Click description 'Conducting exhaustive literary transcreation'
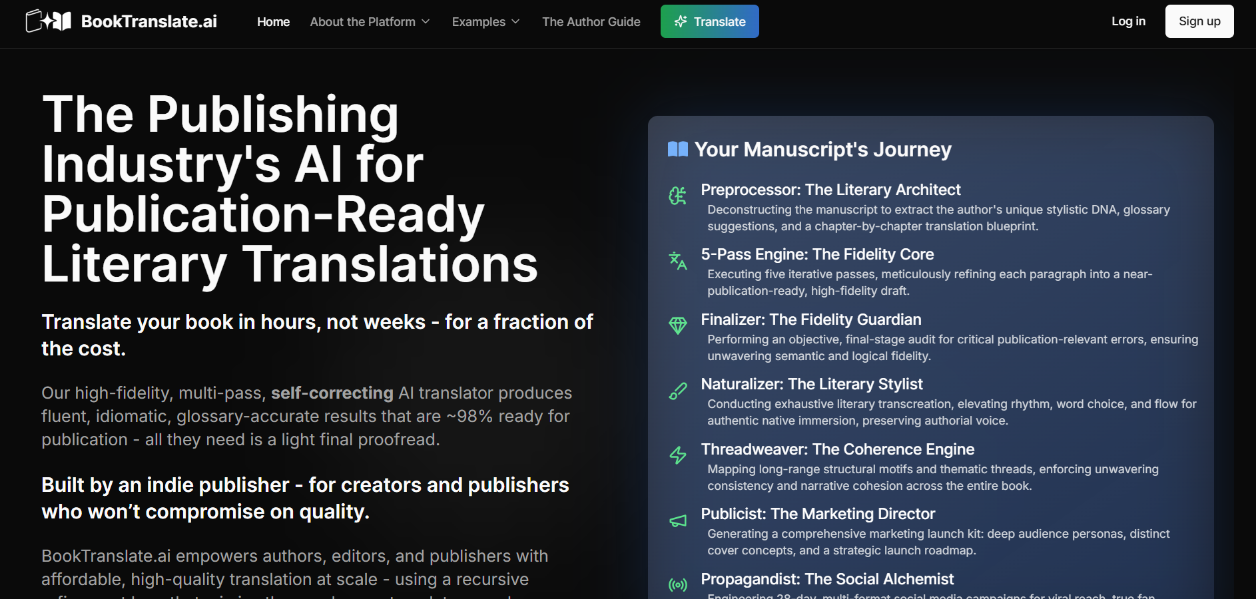The height and width of the screenshot is (599, 1256). point(952,412)
